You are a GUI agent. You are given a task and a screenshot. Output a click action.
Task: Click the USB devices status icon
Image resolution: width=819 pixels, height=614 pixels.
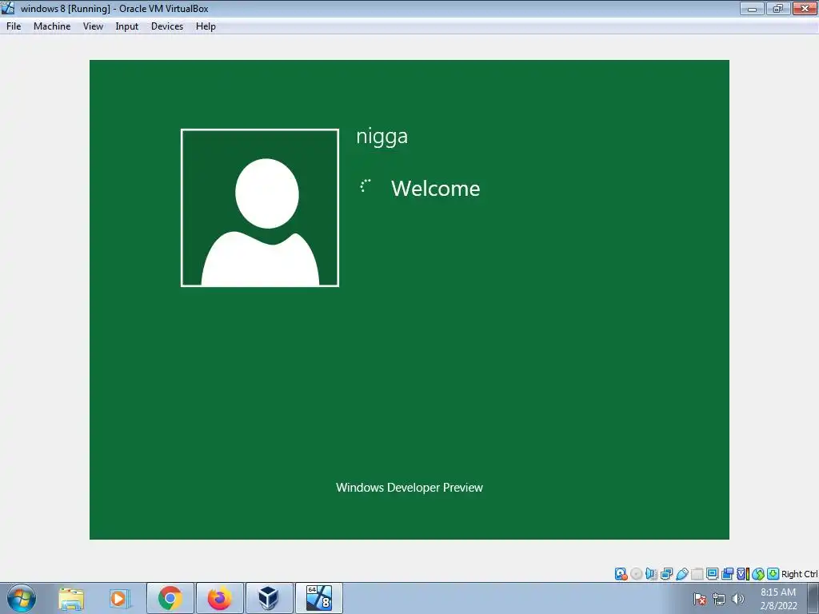coord(681,574)
